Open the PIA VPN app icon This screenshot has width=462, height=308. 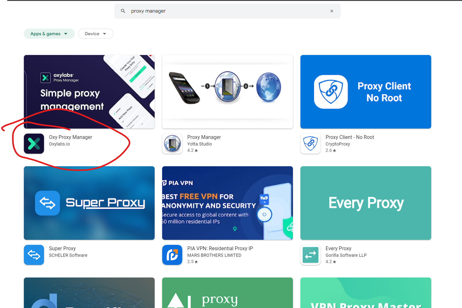coord(172,255)
